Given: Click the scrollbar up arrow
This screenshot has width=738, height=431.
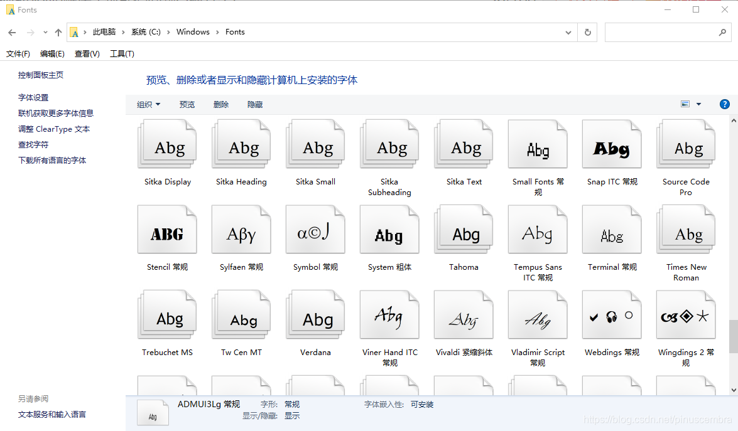Looking at the screenshot, I should tap(734, 121).
